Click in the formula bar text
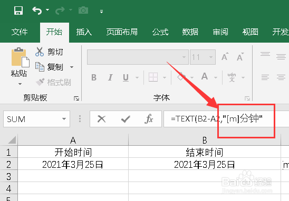The height and width of the screenshot is (201, 289). click(x=216, y=119)
